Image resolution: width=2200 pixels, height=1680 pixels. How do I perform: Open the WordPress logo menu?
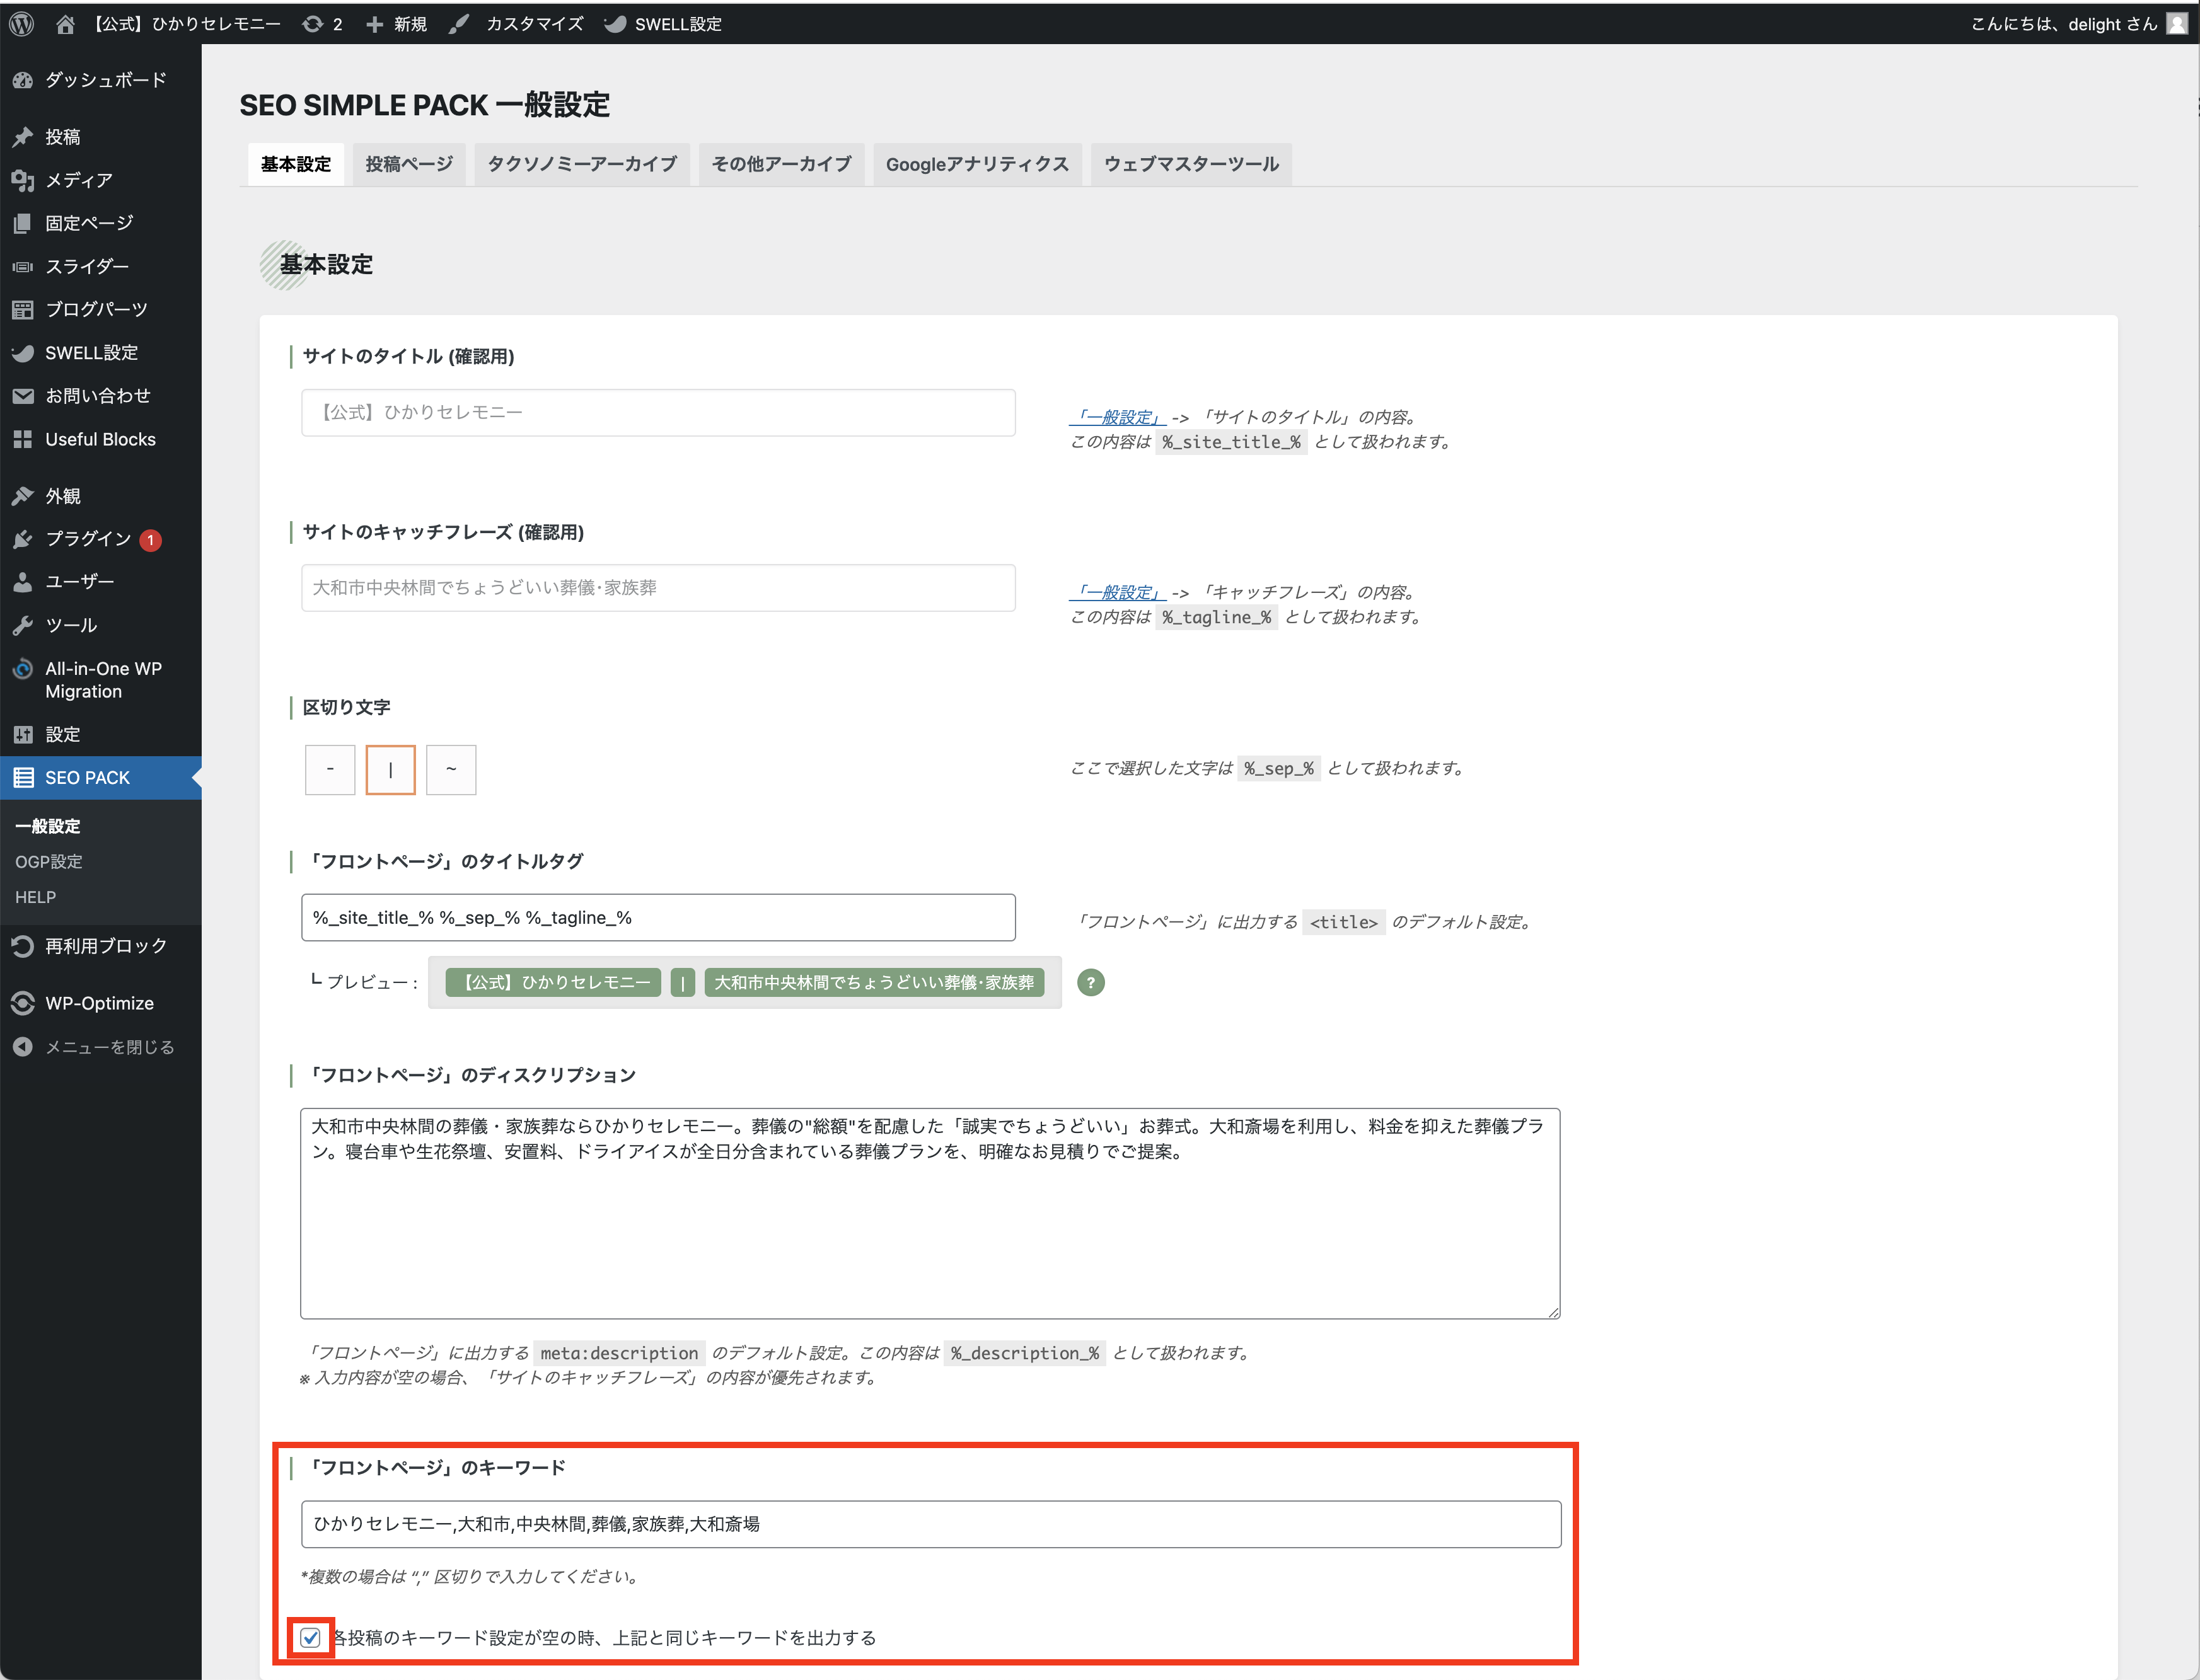click(22, 23)
